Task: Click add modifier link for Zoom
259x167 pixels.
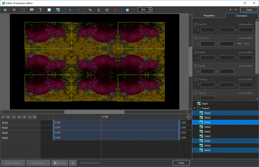Action: [246, 38]
